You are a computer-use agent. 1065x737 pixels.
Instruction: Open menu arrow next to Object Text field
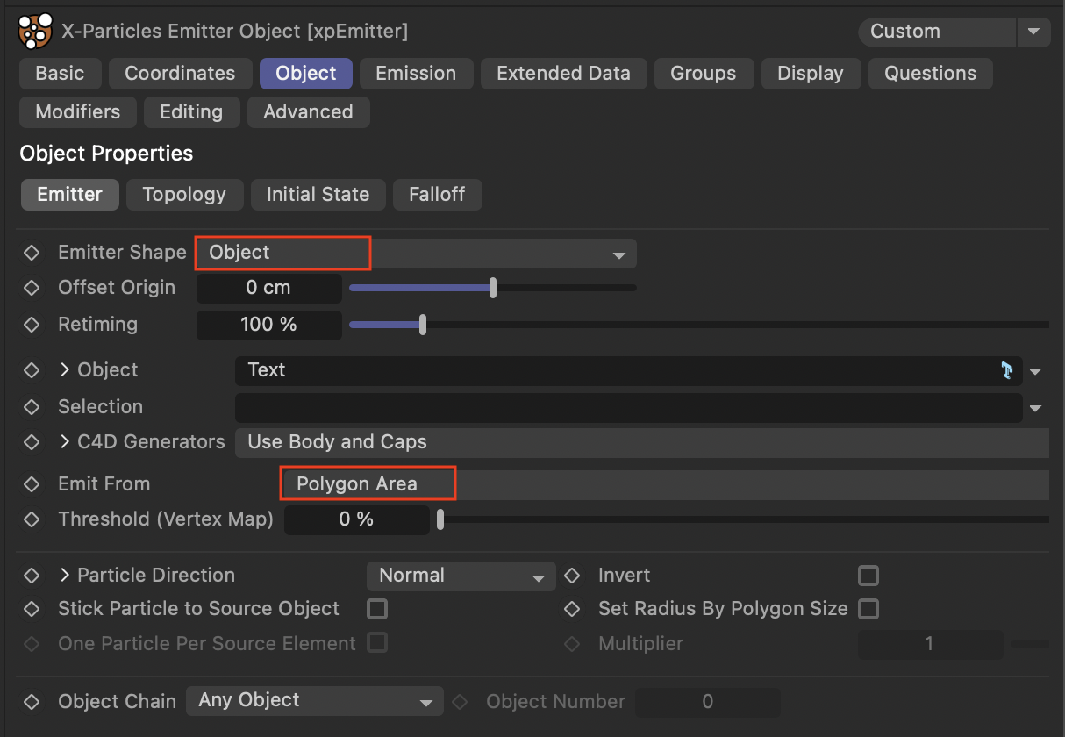1036,371
